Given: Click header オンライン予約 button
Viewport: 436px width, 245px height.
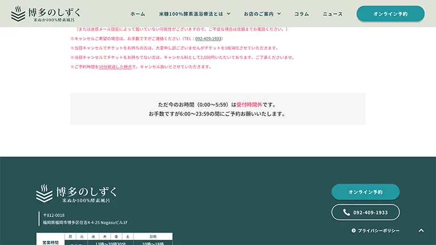Looking at the screenshot, I should (x=391, y=14).
